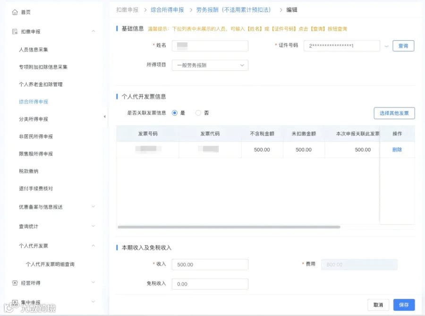Click the home icon beside 首页
Viewport: 425px width, 316px height.
[15, 12]
